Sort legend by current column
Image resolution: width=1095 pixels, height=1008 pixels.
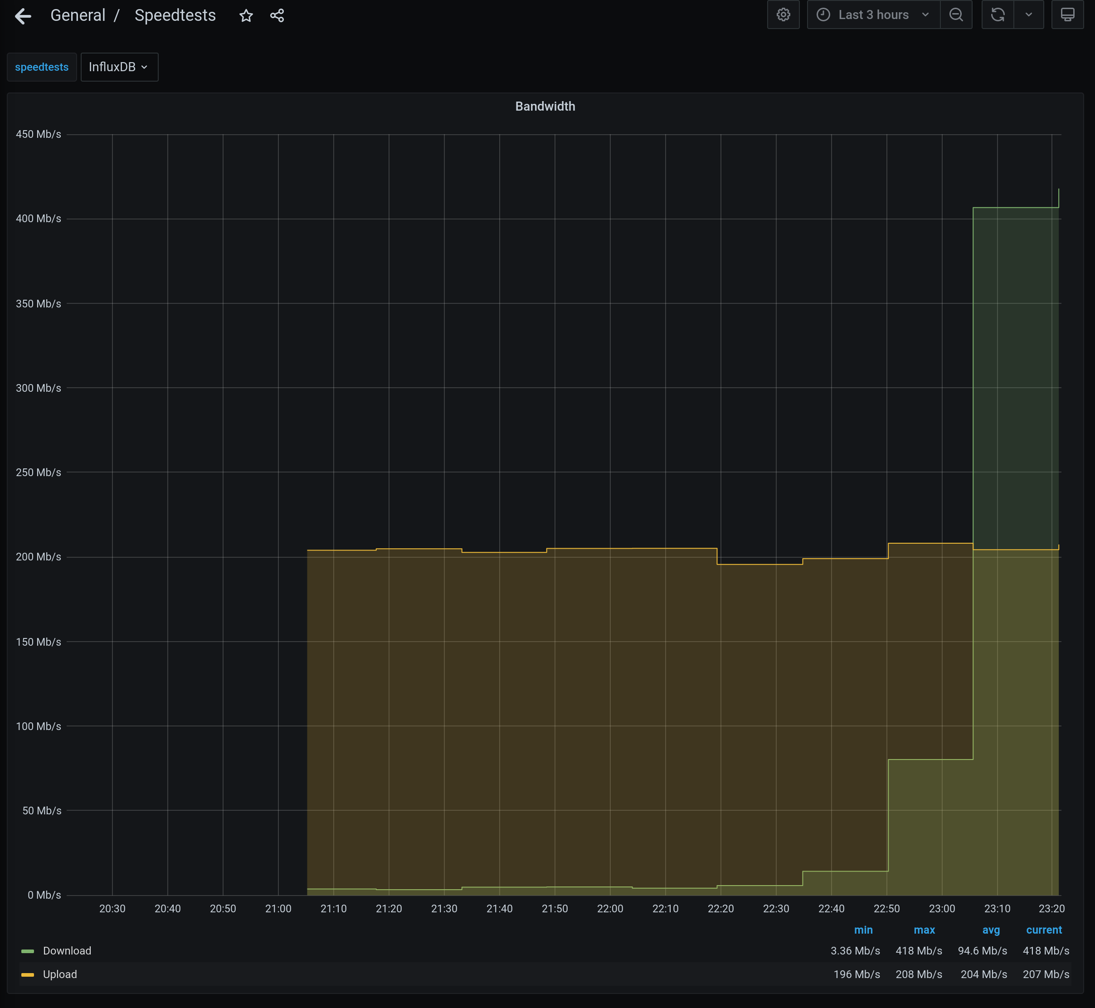coord(1044,930)
